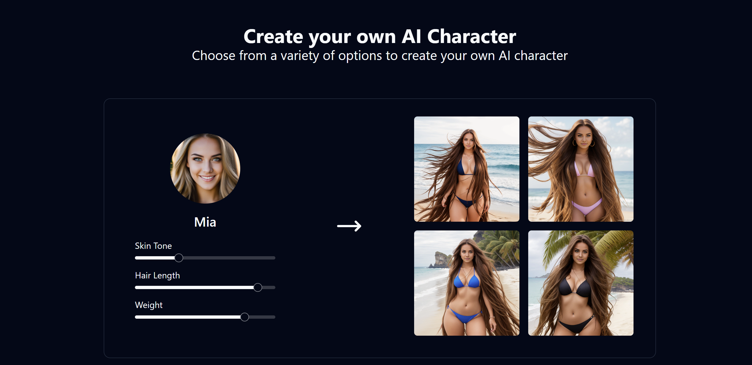752x365 pixels.
Task: Click the Create your own AI Character heading
Action: click(x=380, y=37)
